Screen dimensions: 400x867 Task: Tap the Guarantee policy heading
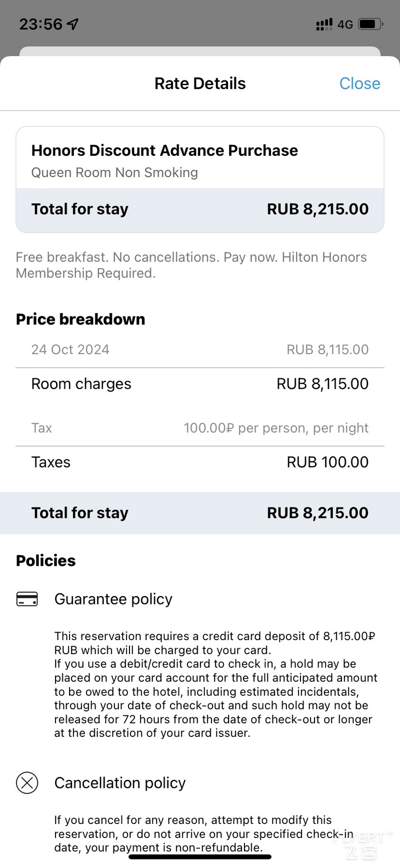(113, 599)
